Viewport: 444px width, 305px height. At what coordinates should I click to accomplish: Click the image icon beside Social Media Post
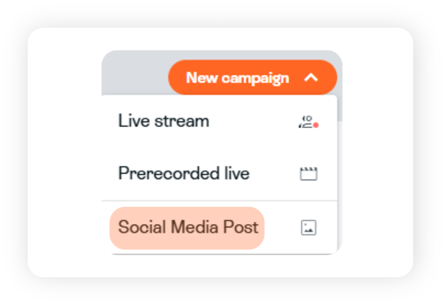point(308,228)
